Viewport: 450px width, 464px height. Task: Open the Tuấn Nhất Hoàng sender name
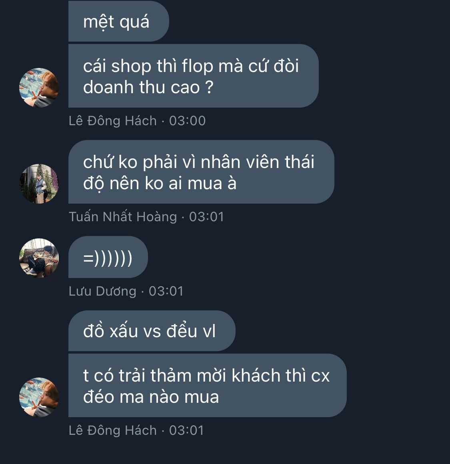(x=123, y=217)
